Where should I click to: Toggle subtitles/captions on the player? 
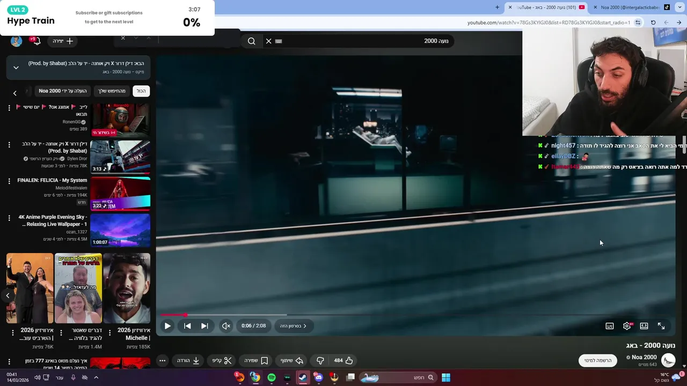pyautogui.click(x=610, y=326)
